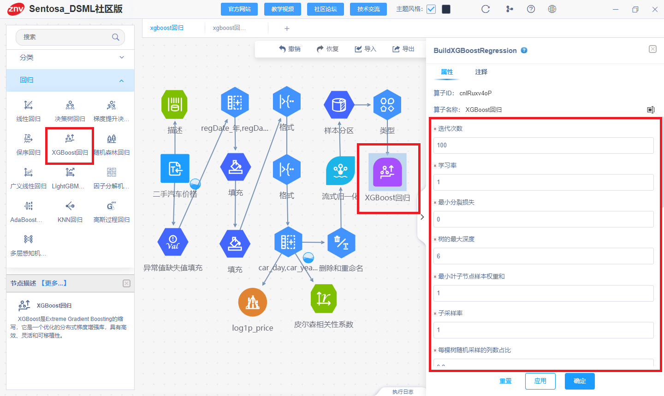Click the 恢复 redo toolbar button
The width and height of the screenshot is (664, 396).
[x=327, y=49]
